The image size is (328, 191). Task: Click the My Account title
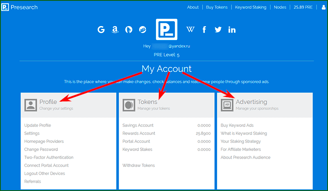[x=167, y=69]
